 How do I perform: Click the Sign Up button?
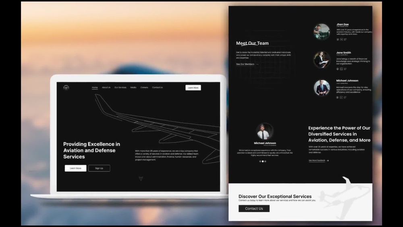(99, 168)
